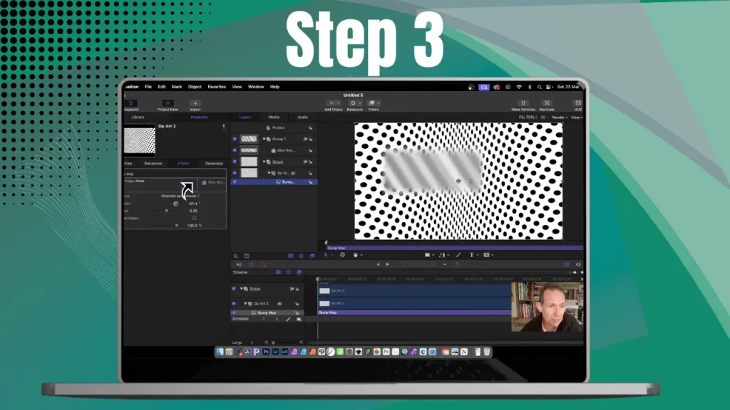Toggle Bump Map filter checkbox in Layers list

click(235, 182)
